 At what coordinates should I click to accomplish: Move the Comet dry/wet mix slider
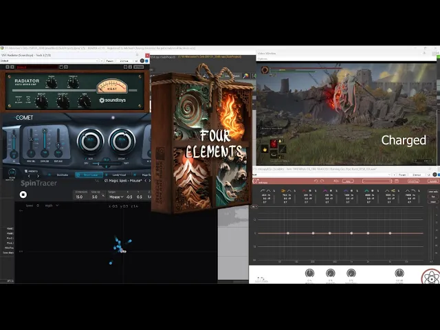[107, 164]
